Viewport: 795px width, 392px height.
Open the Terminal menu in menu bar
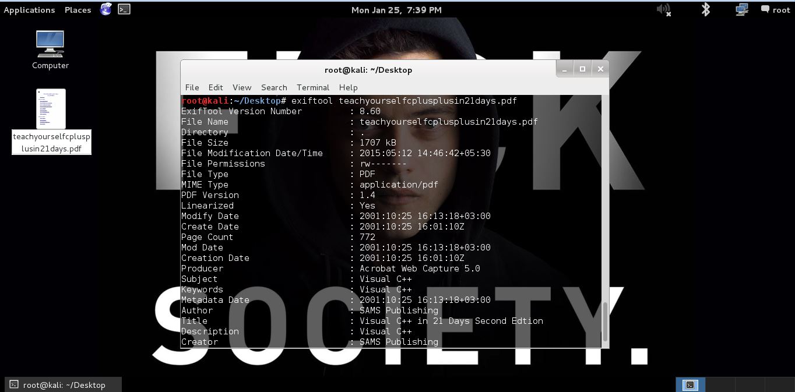(312, 87)
